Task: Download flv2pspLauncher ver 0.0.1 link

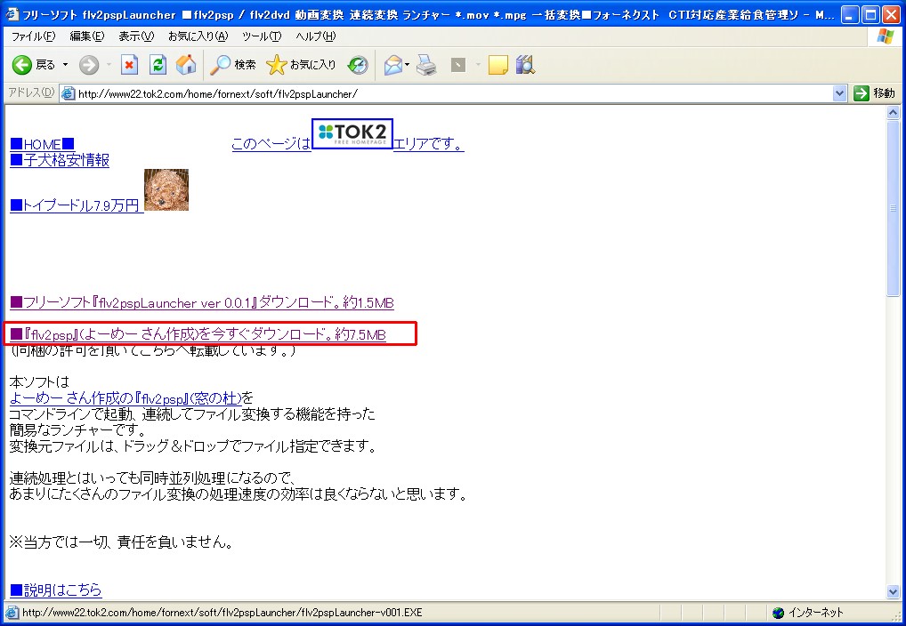Action: pyautogui.click(x=202, y=302)
